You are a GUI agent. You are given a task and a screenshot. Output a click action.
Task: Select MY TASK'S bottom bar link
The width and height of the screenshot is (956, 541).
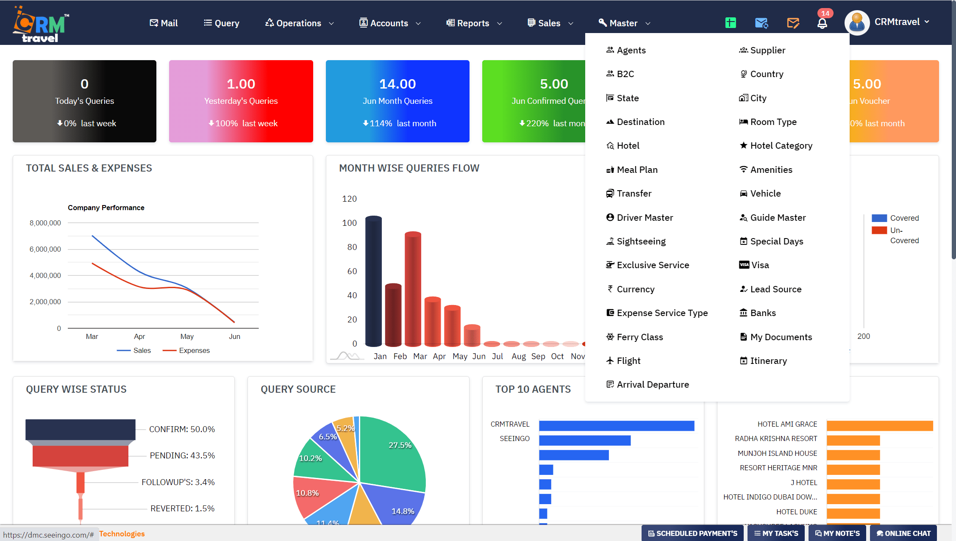click(778, 533)
